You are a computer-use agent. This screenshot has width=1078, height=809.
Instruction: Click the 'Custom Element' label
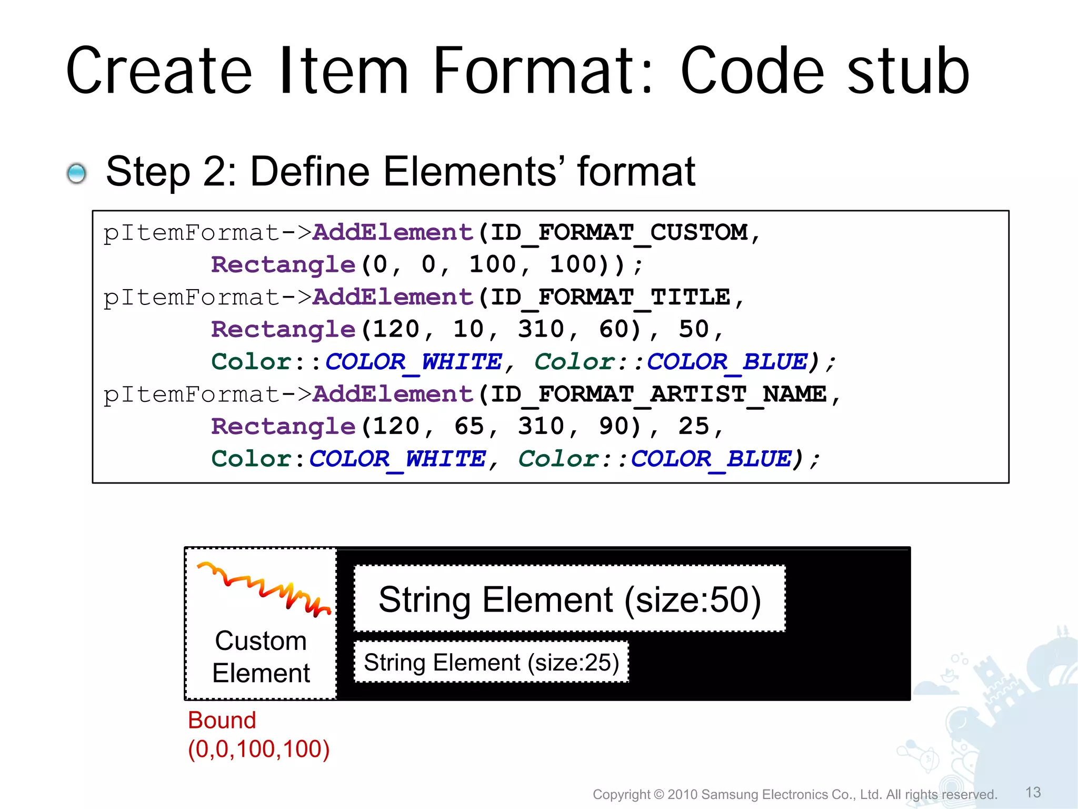(x=261, y=657)
